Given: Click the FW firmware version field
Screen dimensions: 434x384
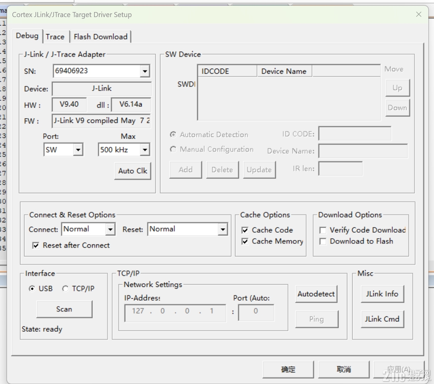Looking at the screenshot, I should (101, 121).
